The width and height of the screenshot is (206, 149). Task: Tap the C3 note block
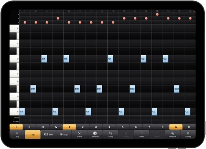[154, 112]
